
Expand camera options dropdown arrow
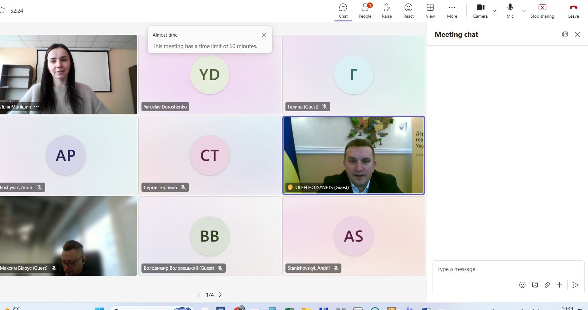click(x=494, y=11)
